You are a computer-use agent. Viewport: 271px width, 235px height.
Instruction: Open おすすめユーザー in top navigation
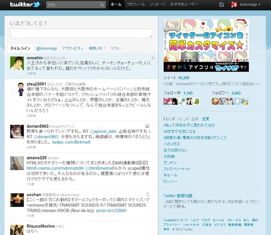184,5
